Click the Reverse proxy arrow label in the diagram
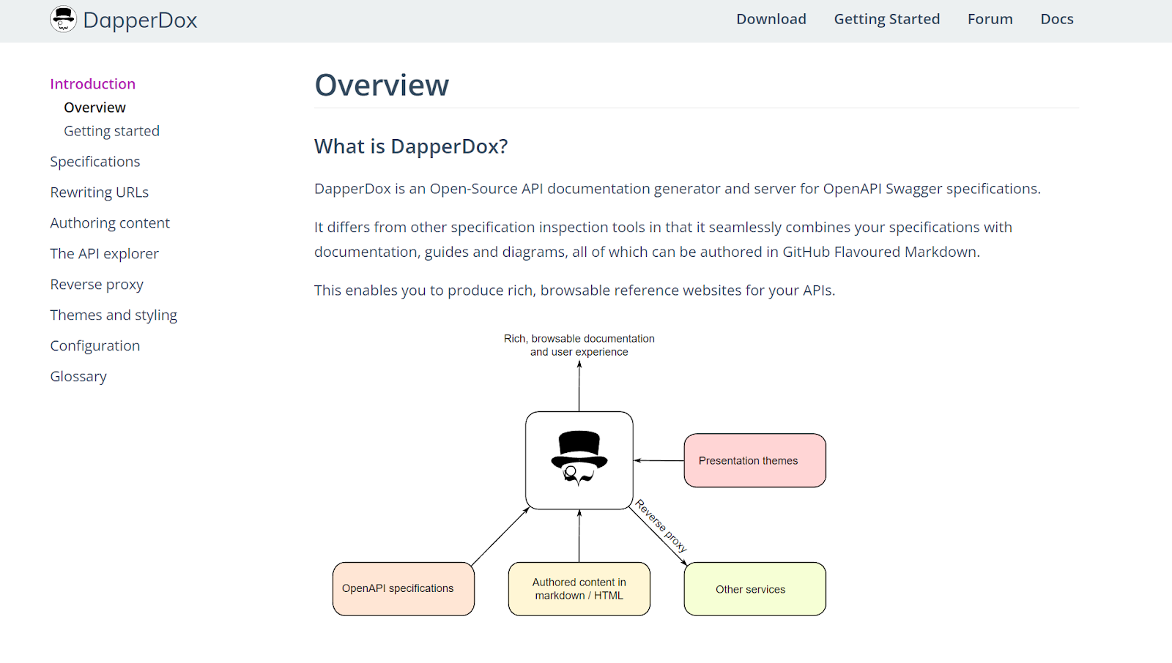 point(660,526)
